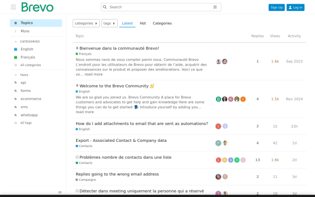The height and width of the screenshot is (197, 315).
Task: Open All tags in sidebar
Action: 26,123
